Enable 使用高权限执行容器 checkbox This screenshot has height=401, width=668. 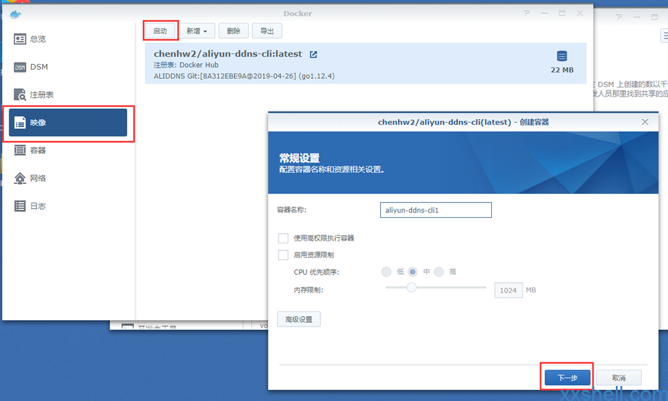click(x=283, y=238)
